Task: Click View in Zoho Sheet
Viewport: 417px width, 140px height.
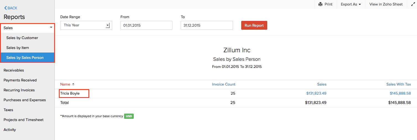Action: point(386,4)
